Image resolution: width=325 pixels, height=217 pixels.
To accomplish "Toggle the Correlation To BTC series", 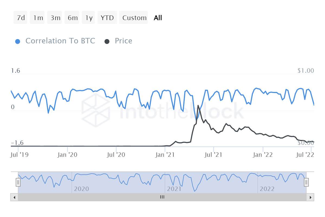I will 60,41.
